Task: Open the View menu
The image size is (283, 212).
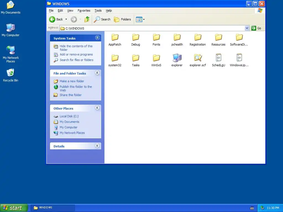Action: 70,10
